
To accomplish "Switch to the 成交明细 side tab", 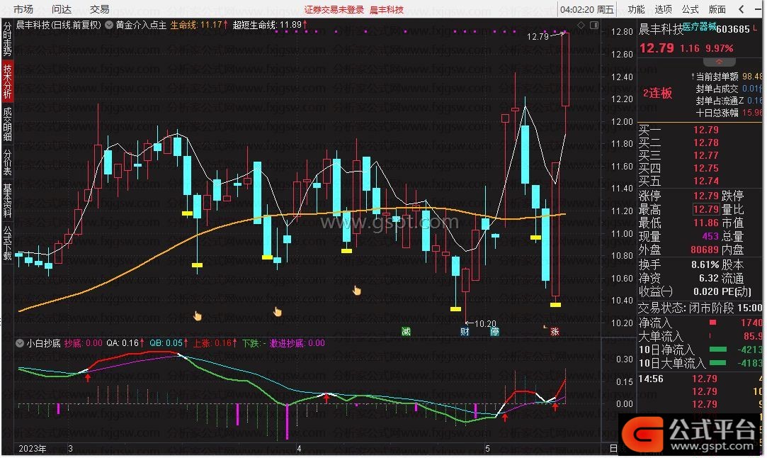I will [x=7, y=124].
